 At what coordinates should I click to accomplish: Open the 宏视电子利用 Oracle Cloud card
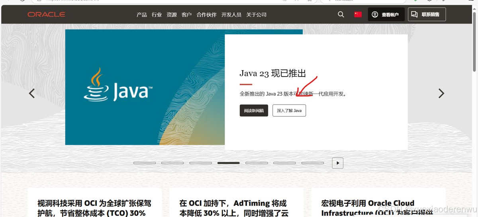click(378, 203)
